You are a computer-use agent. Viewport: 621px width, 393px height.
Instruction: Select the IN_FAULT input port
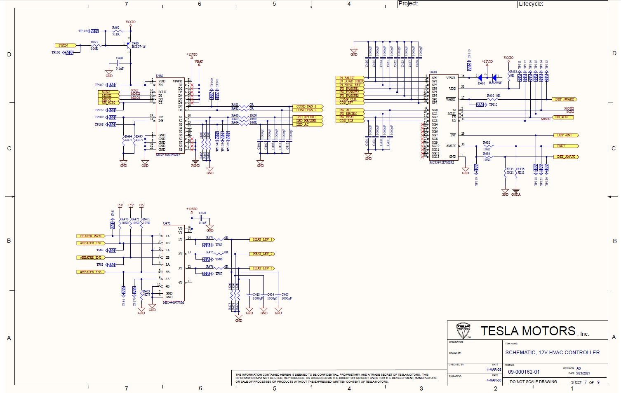pyautogui.click(x=349, y=77)
